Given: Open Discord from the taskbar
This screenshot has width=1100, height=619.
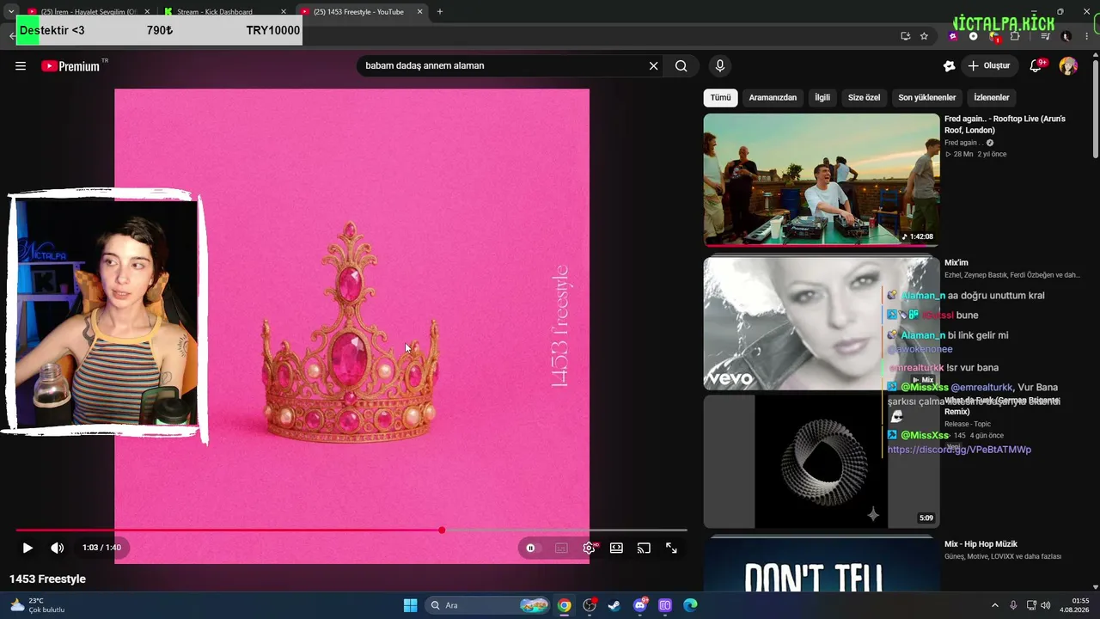Looking at the screenshot, I should pyautogui.click(x=639, y=605).
